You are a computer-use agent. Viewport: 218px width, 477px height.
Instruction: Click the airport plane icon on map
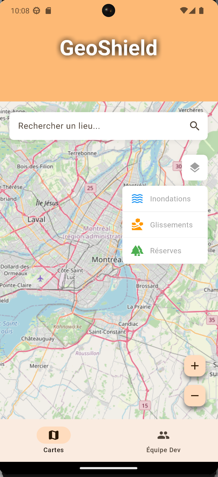click(40, 278)
